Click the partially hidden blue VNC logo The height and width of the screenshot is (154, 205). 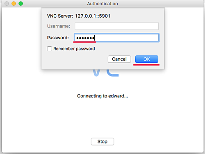pos(105,73)
